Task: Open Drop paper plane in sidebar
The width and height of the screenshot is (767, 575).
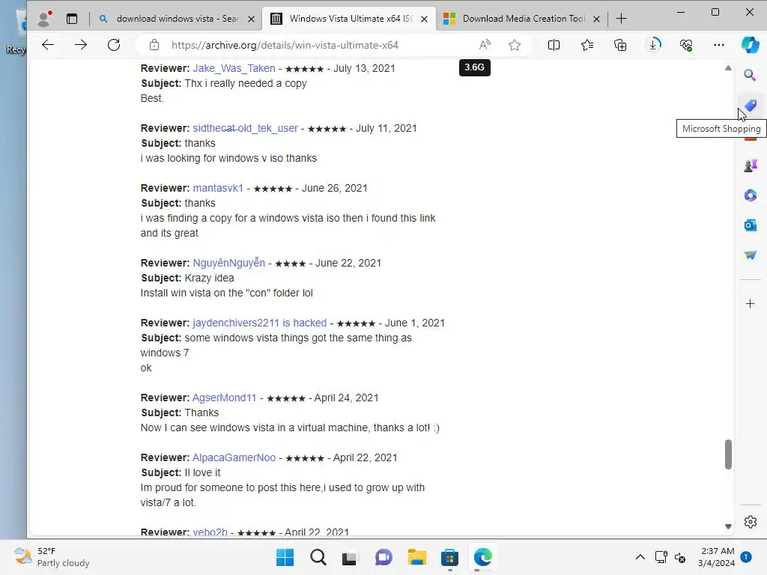Action: [750, 255]
